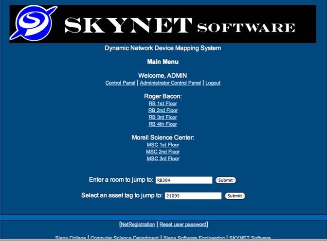The height and width of the screenshot is (241, 327).
Task: Open the NetRegistration link
Action: [138, 224]
